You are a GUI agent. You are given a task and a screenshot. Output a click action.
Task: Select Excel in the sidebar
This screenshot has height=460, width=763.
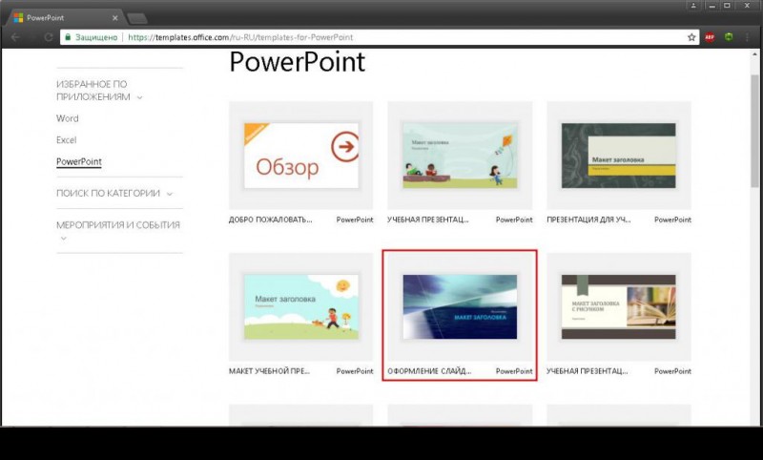click(x=66, y=140)
